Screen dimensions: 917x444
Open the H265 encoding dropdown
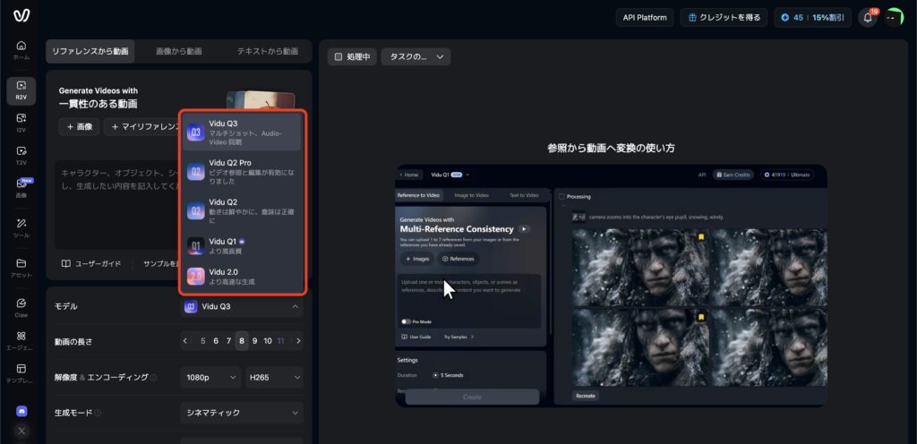click(x=274, y=378)
